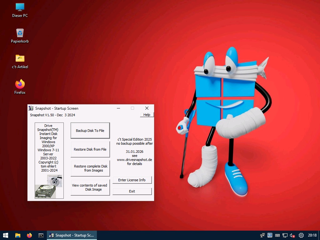Open File Explorer from the taskbar
The image size is (320, 240).
[x=18, y=235]
